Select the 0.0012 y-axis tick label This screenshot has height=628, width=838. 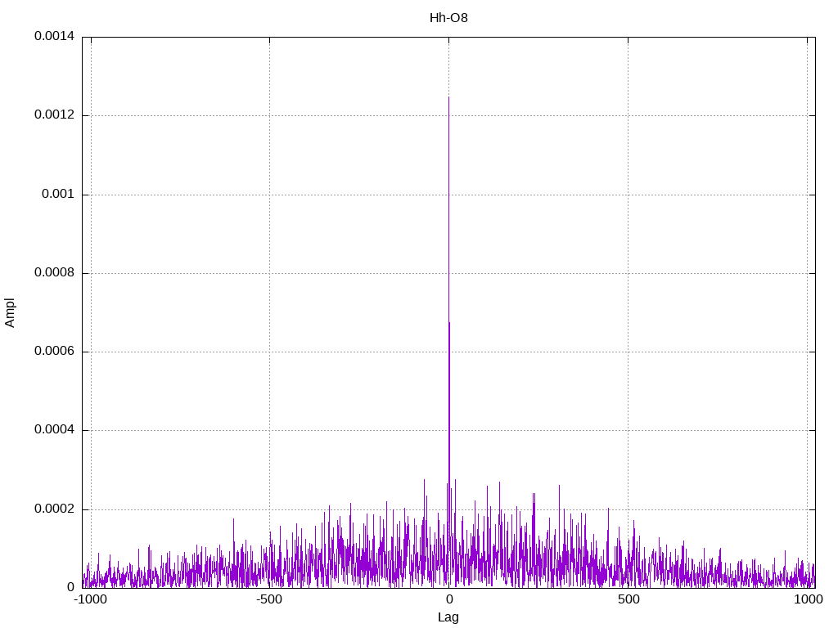[54, 115]
